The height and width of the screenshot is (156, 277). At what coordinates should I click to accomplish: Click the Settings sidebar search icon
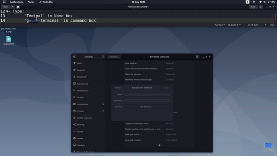[x=74, y=57]
